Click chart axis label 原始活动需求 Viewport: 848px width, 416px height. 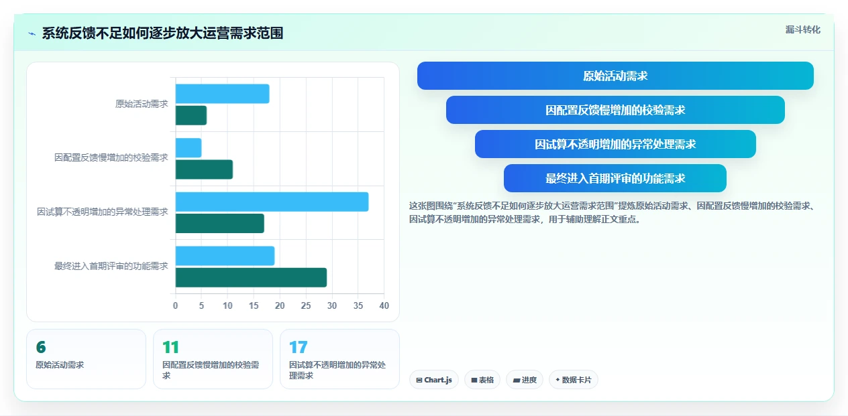(x=142, y=105)
